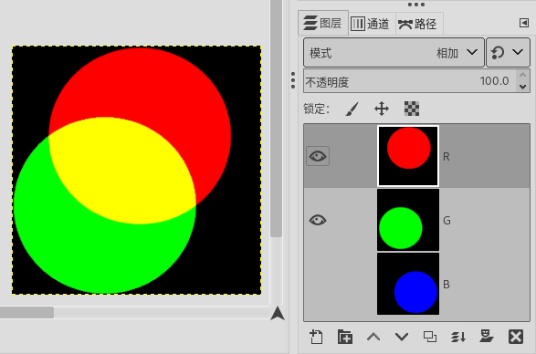Lower the selected layer one step
Screen dimensions: 536x354
402,338
